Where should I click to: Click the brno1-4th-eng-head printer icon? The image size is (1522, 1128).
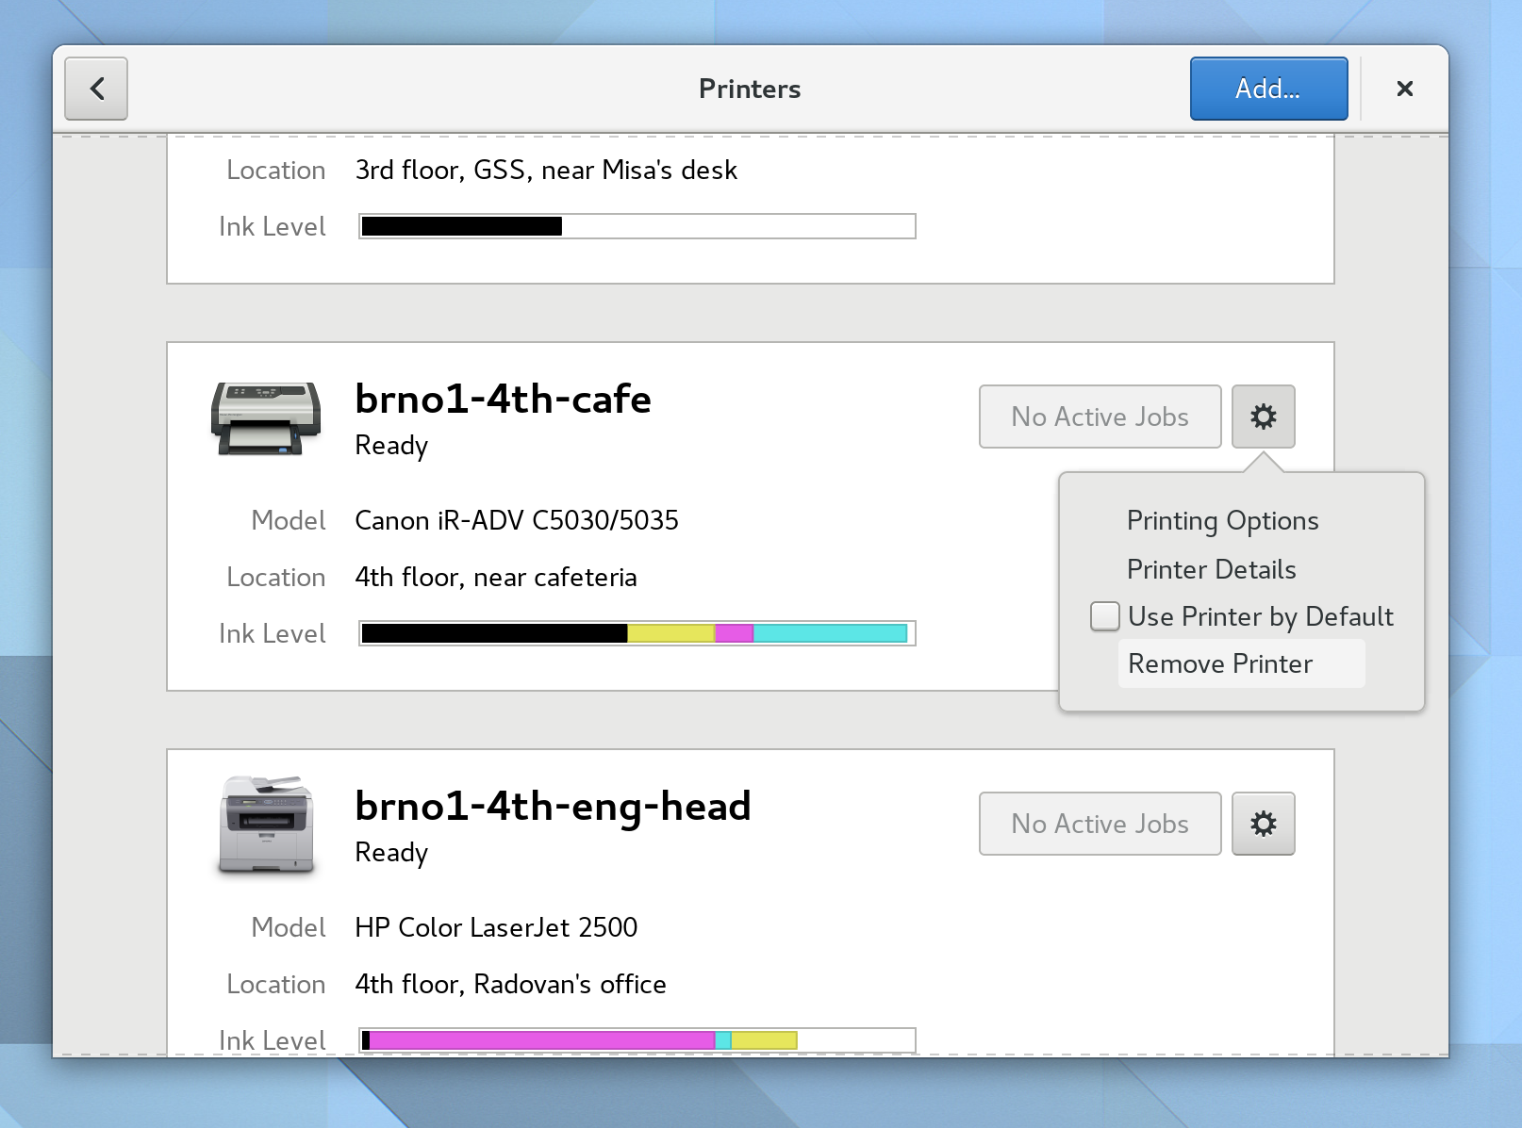coord(266,826)
